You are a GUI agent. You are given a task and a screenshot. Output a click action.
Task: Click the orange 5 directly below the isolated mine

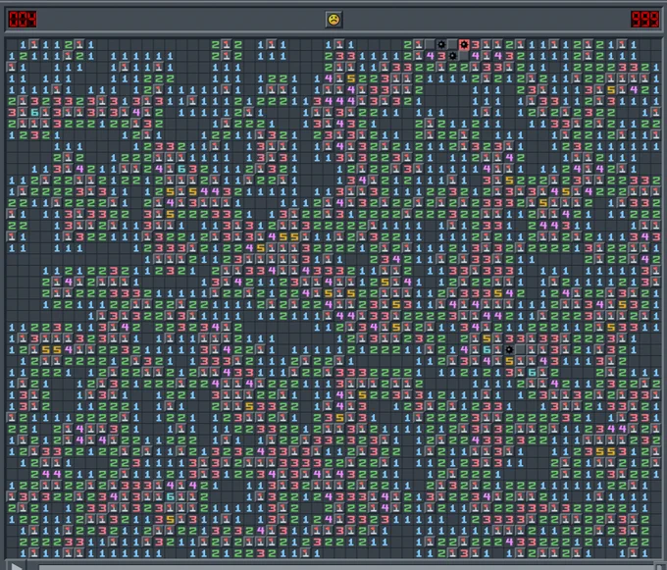coord(509,361)
